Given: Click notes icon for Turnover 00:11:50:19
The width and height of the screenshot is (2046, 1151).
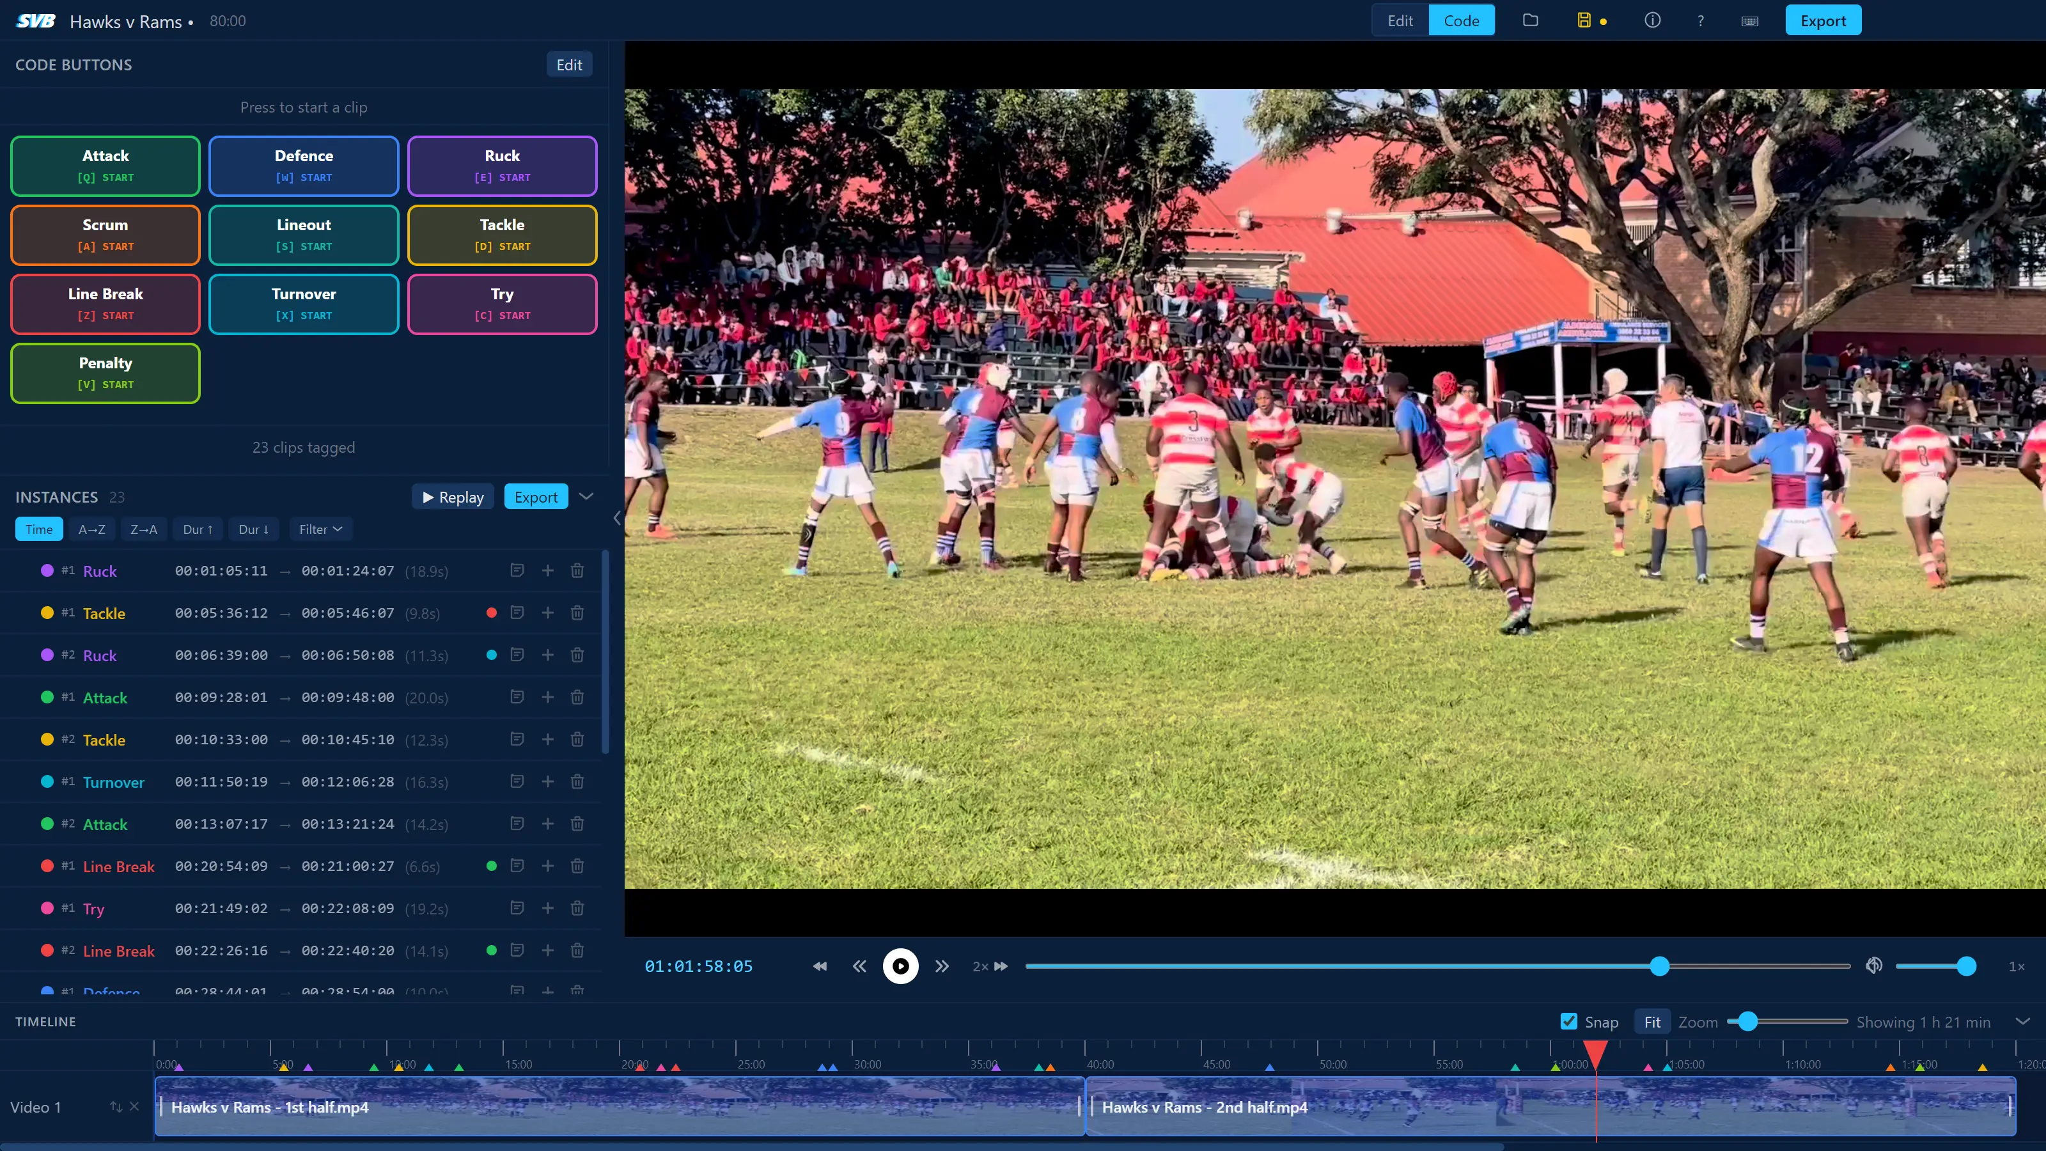Looking at the screenshot, I should (517, 781).
